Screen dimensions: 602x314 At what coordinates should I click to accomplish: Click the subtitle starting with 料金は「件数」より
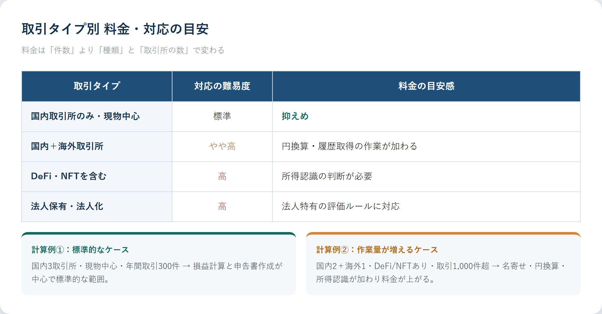tap(123, 50)
